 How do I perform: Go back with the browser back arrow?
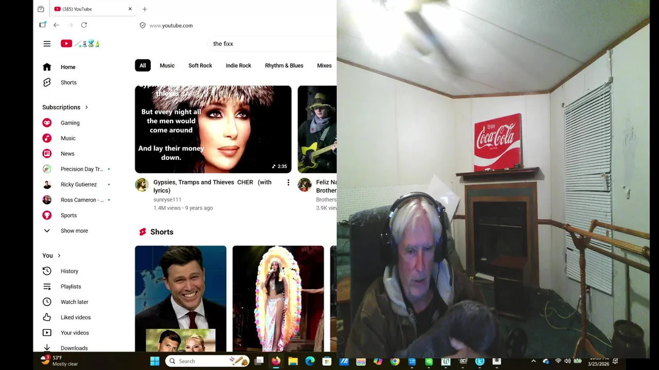[x=56, y=25]
